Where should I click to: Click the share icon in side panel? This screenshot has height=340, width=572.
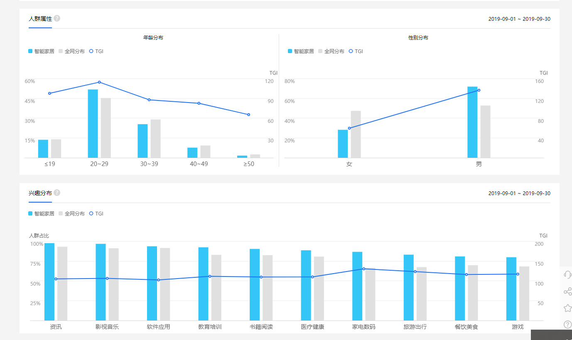pyautogui.click(x=567, y=291)
